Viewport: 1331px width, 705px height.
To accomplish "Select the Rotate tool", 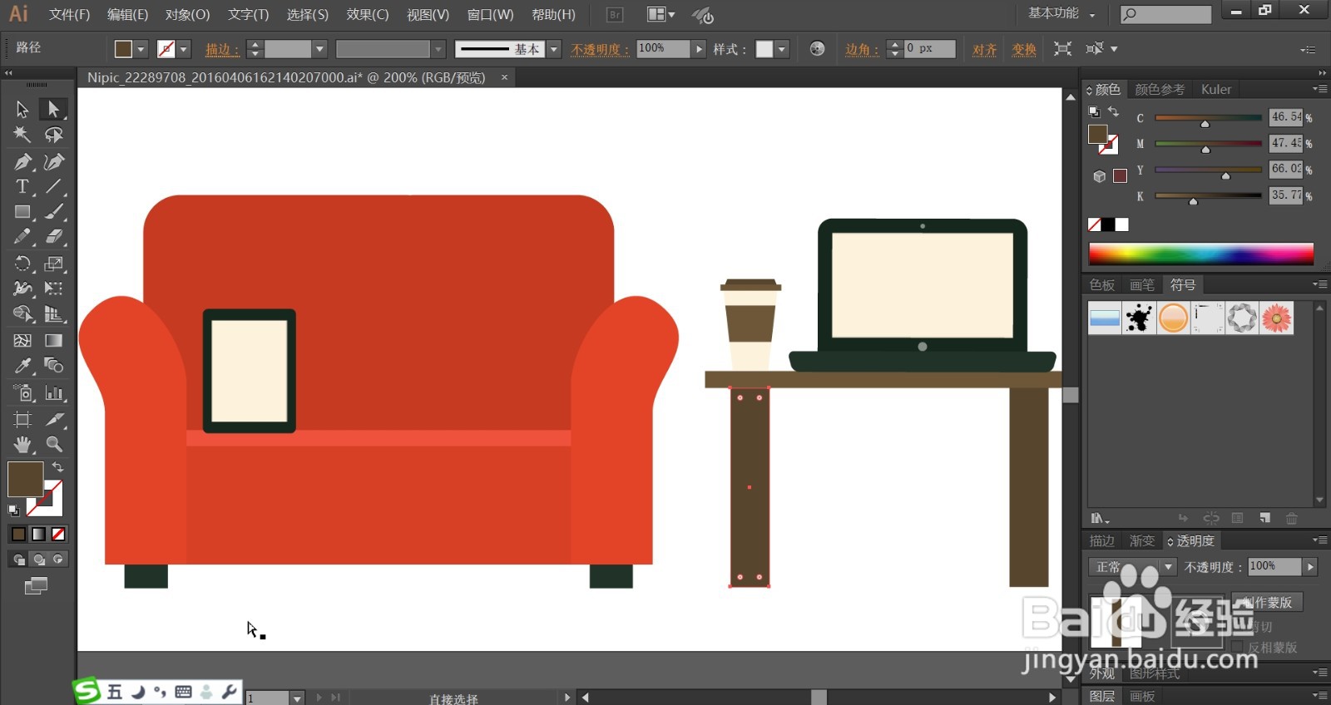I will pos(22,264).
